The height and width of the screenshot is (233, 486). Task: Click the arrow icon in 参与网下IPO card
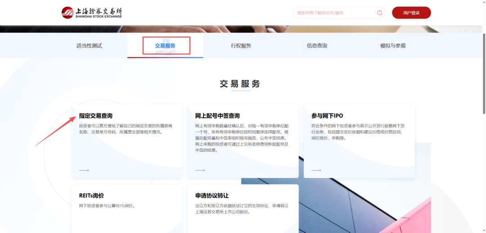316,170
